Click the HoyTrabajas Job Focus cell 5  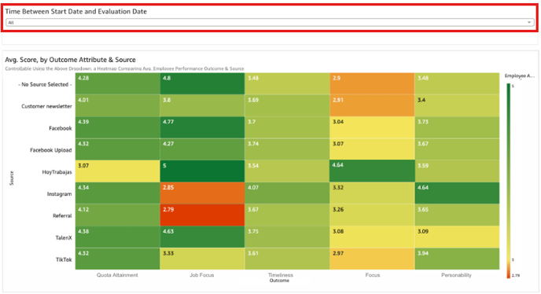point(202,171)
